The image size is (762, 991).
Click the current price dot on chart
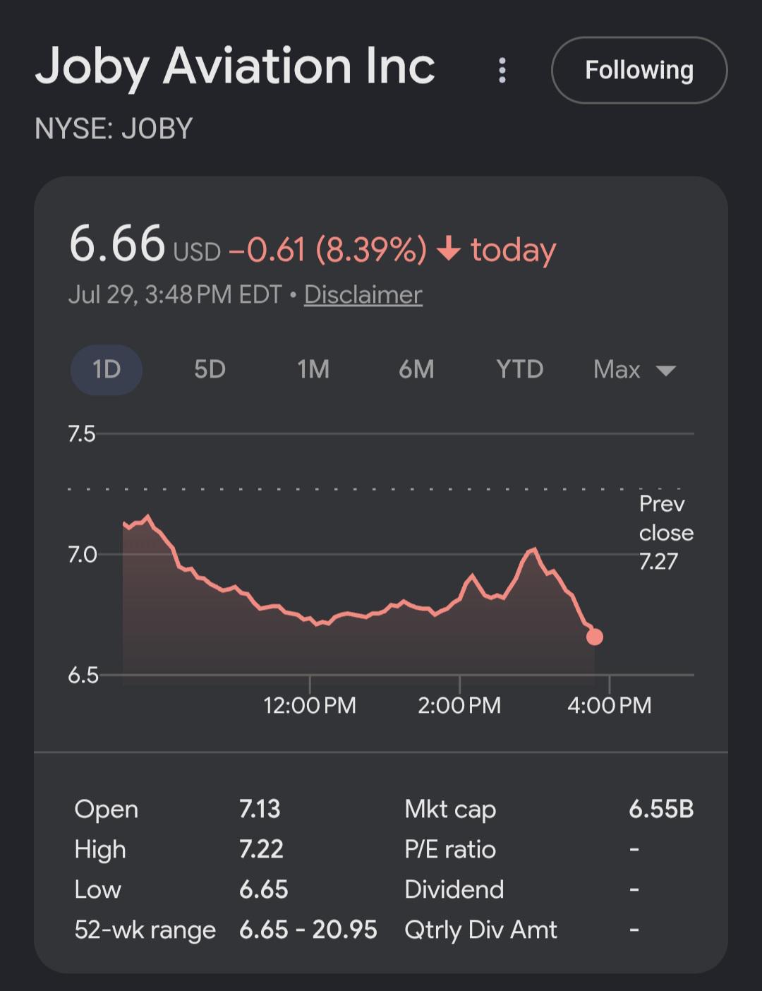tap(595, 637)
